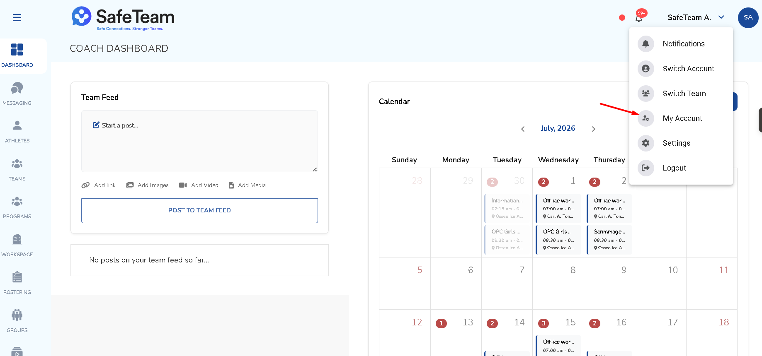This screenshot has width=762, height=356.
Task: Click event count badge on Thursday 16
Action: click(595, 323)
